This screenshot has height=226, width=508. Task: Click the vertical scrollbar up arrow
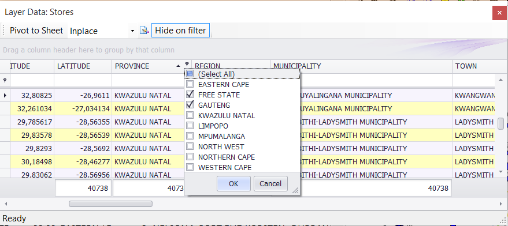pyautogui.click(x=500, y=80)
